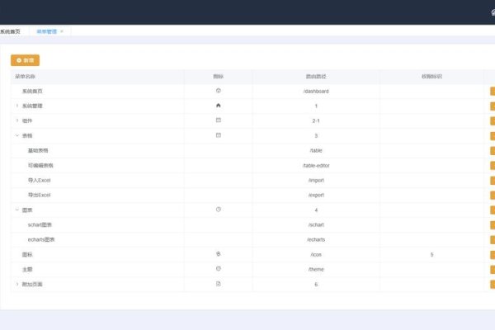Collapse the 图表 tree row

pyautogui.click(x=16, y=210)
